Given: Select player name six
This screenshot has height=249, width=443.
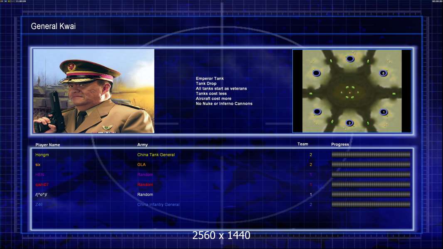Looking at the screenshot, I should [x=38, y=165].
